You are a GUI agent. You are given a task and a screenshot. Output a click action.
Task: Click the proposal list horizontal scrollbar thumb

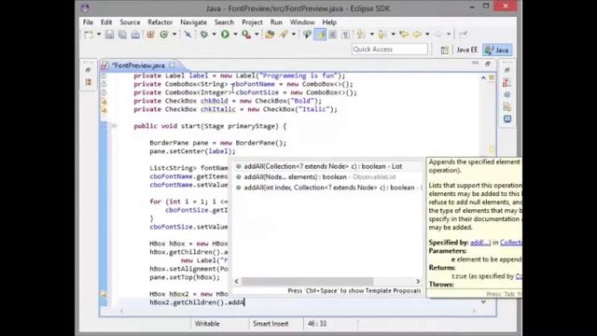point(307,282)
